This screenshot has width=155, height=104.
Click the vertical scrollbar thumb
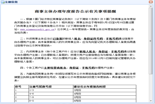click(x=151, y=41)
